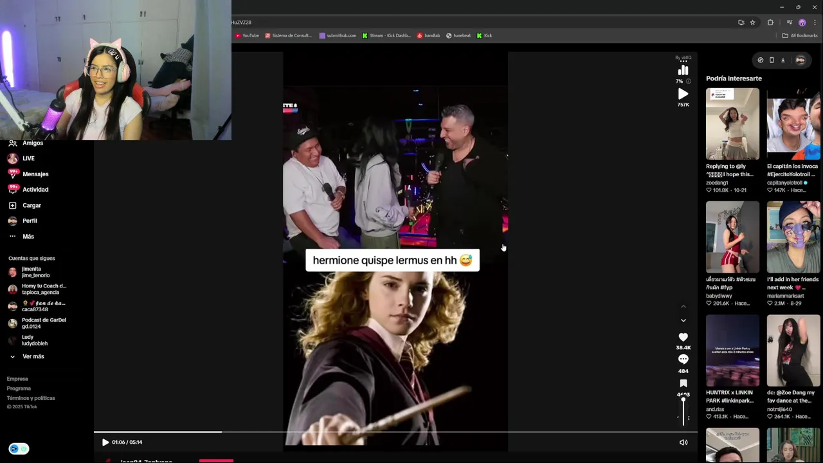Open Actividad in the sidebar
The height and width of the screenshot is (463, 823).
click(28, 190)
